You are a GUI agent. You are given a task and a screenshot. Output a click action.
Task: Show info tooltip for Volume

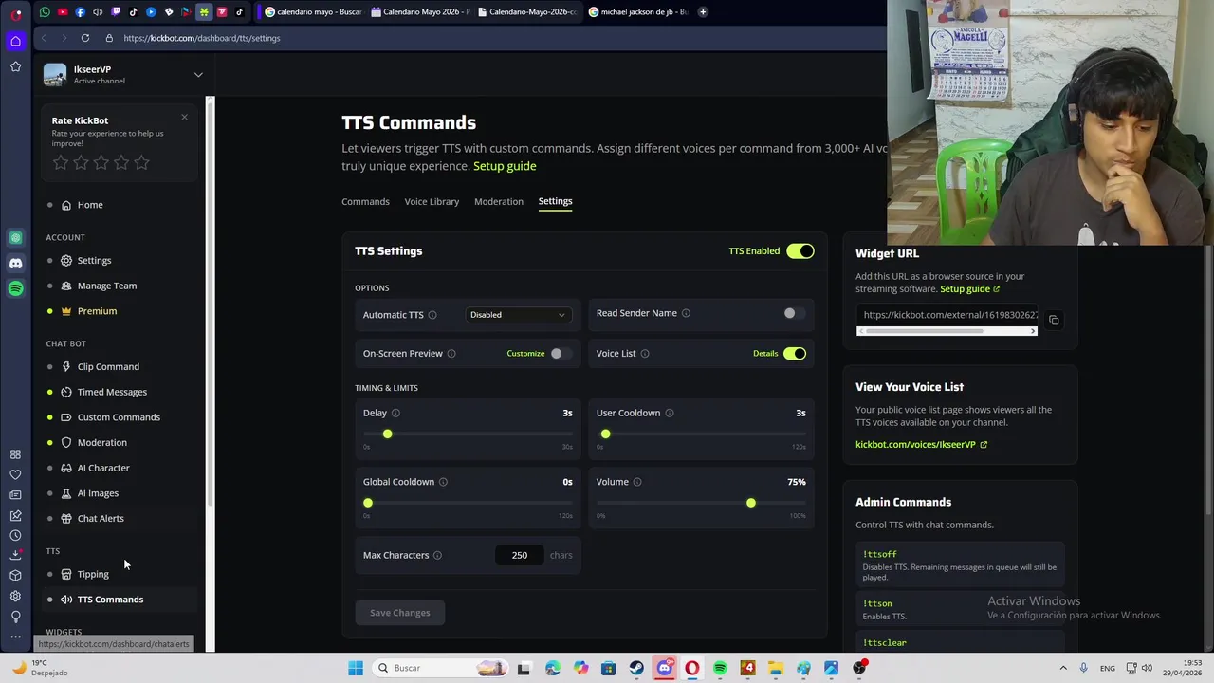(x=637, y=482)
